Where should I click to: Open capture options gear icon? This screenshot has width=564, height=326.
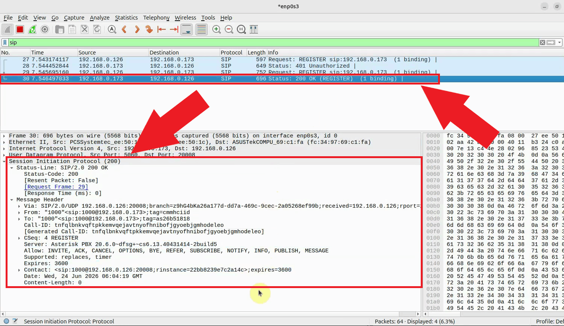pyautogui.click(x=45, y=29)
